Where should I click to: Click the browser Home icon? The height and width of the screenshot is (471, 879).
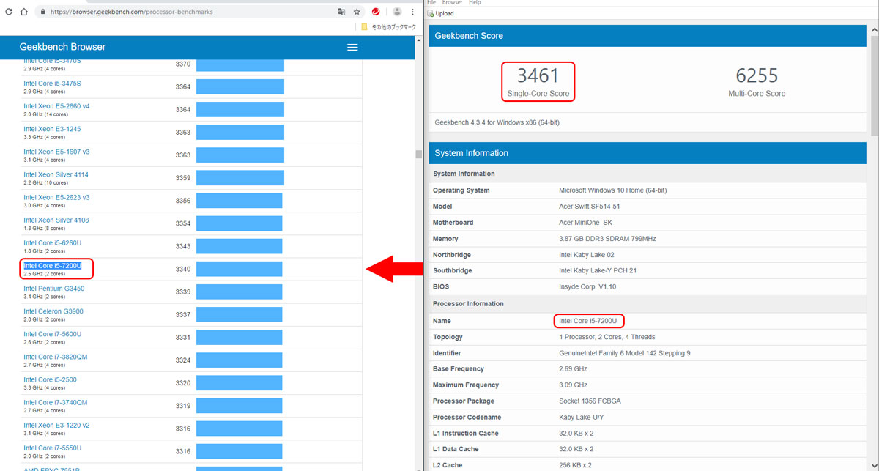pyautogui.click(x=24, y=12)
